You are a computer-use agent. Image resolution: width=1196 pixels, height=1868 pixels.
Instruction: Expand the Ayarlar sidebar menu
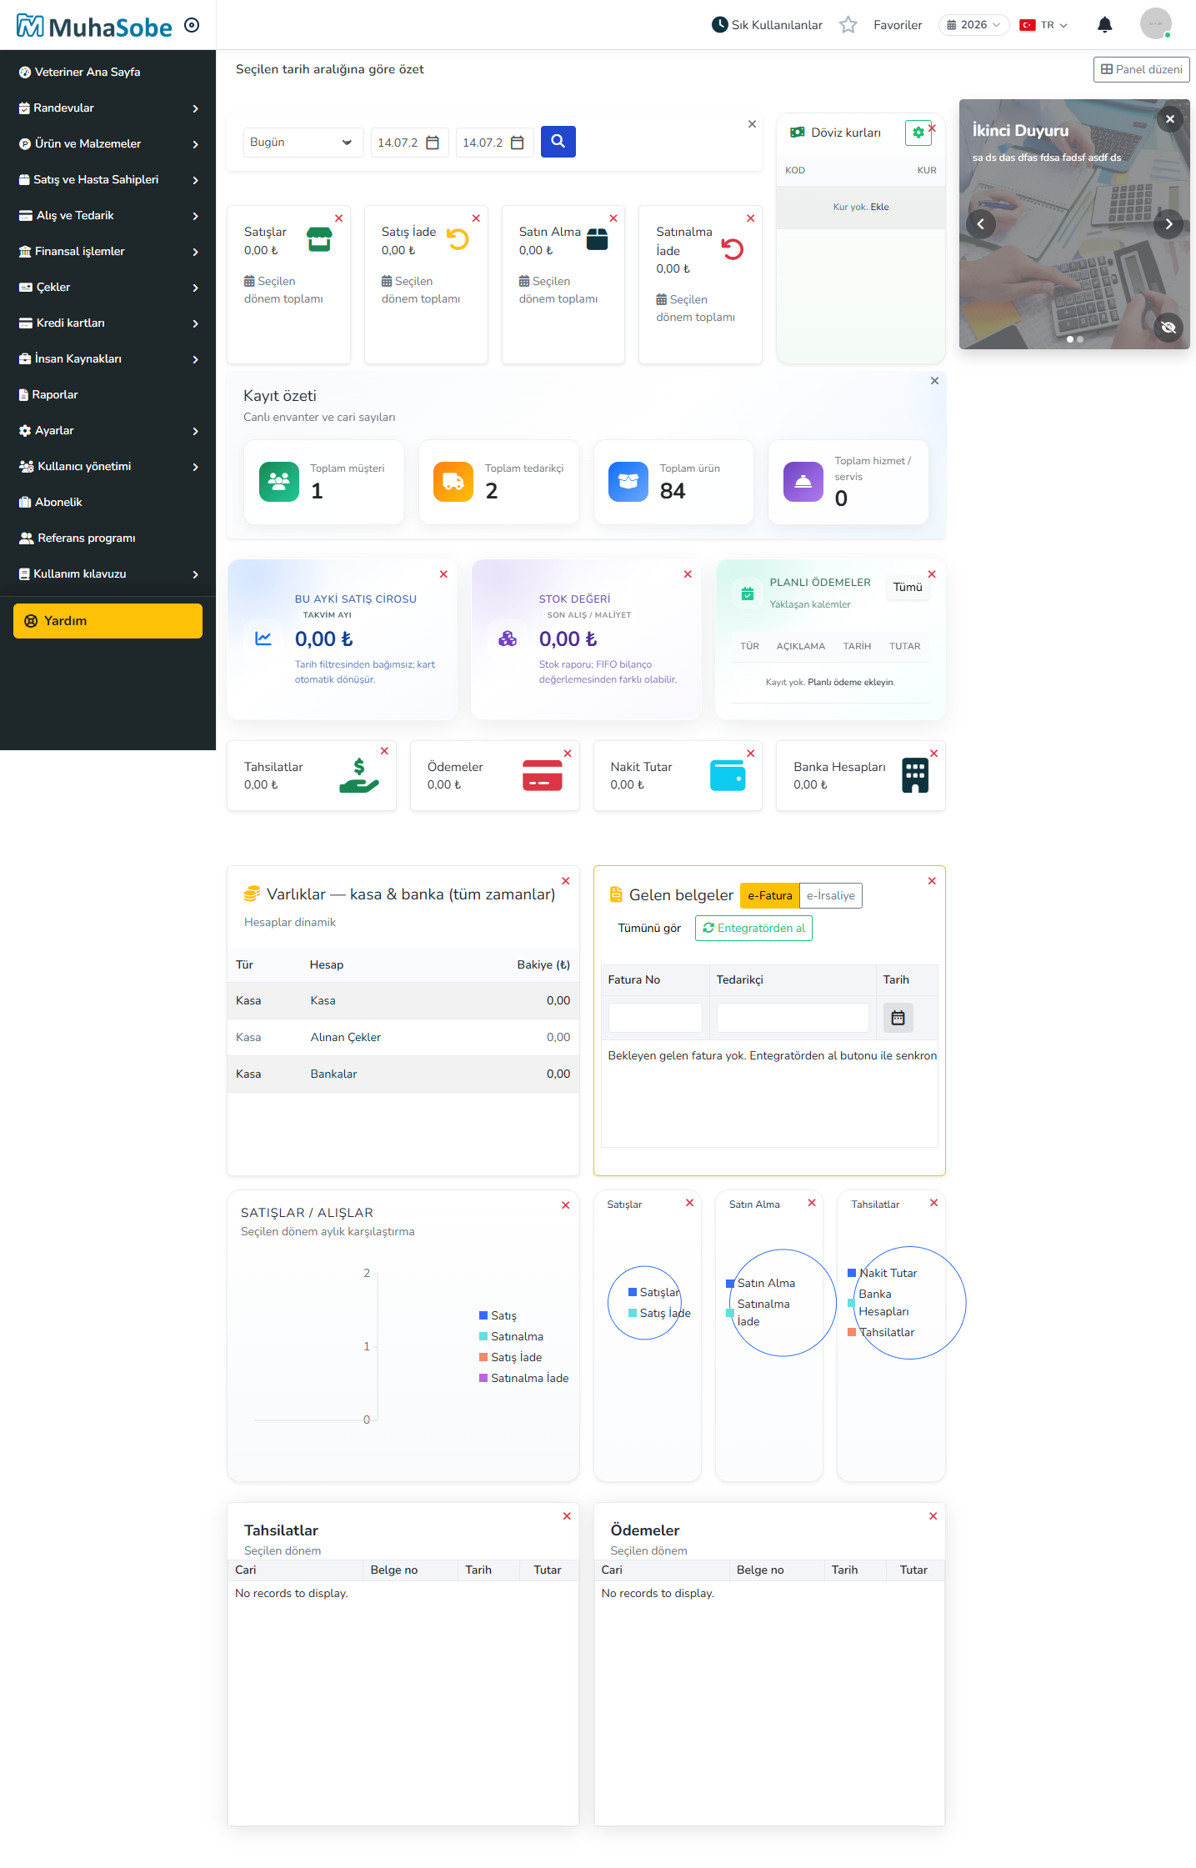click(108, 431)
